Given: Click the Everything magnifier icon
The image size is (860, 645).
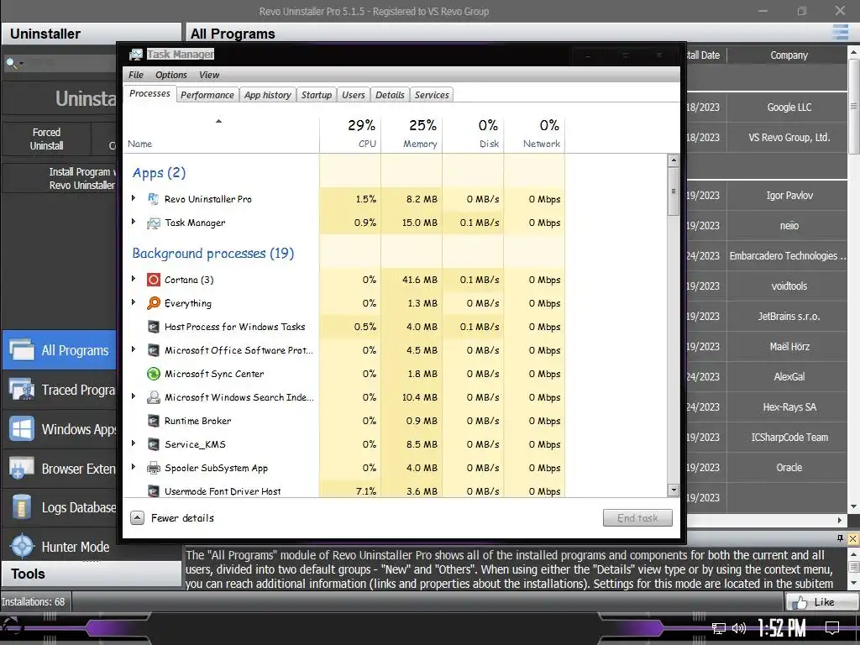Looking at the screenshot, I should click(154, 303).
